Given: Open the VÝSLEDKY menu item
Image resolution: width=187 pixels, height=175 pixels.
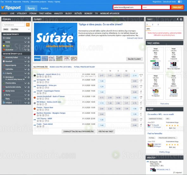Looking at the screenshot, I should click(22, 14).
